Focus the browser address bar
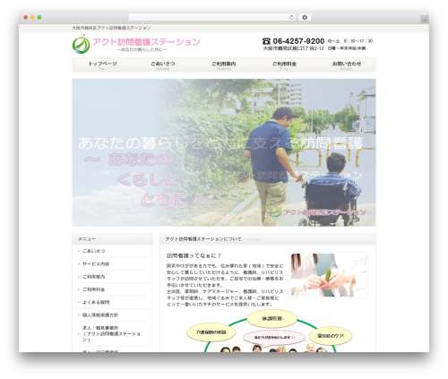448x379 pixels. coord(212,17)
